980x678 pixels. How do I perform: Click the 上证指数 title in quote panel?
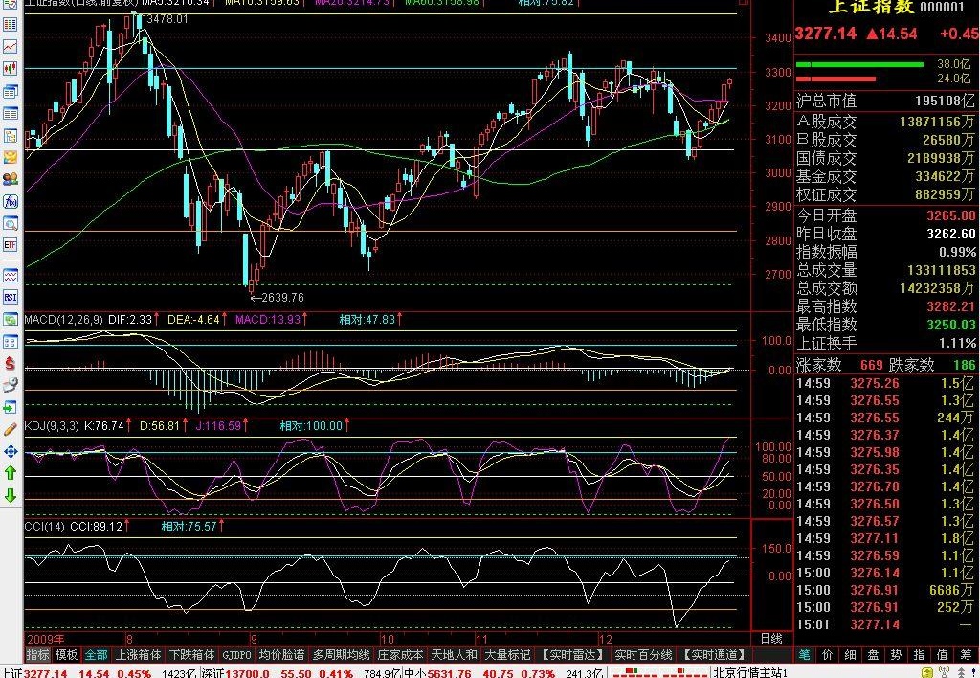tap(871, 7)
